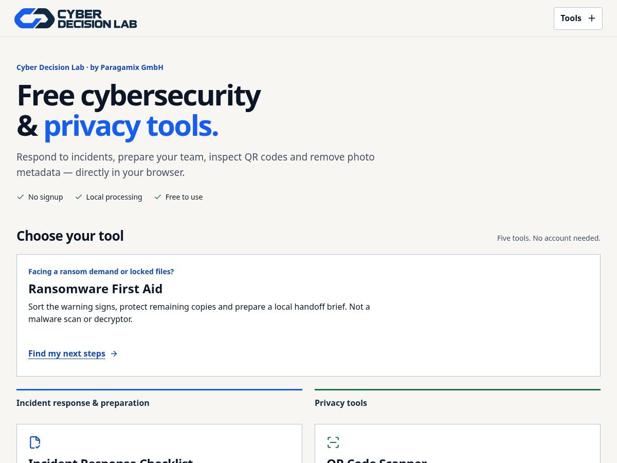This screenshot has width=617, height=463.
Task: Open the Find my next steps link
Action: pos(67,353)
